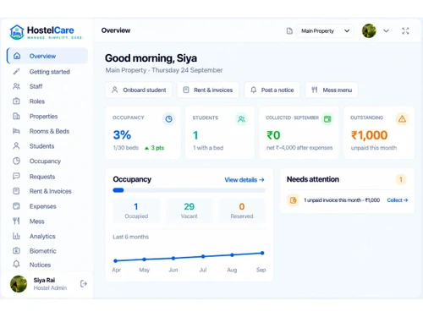Image resolution: width=423 pixels, height=317 pixels.
Task: Click the Mess fork and knife sidebar icon
Action: point(16,221)
